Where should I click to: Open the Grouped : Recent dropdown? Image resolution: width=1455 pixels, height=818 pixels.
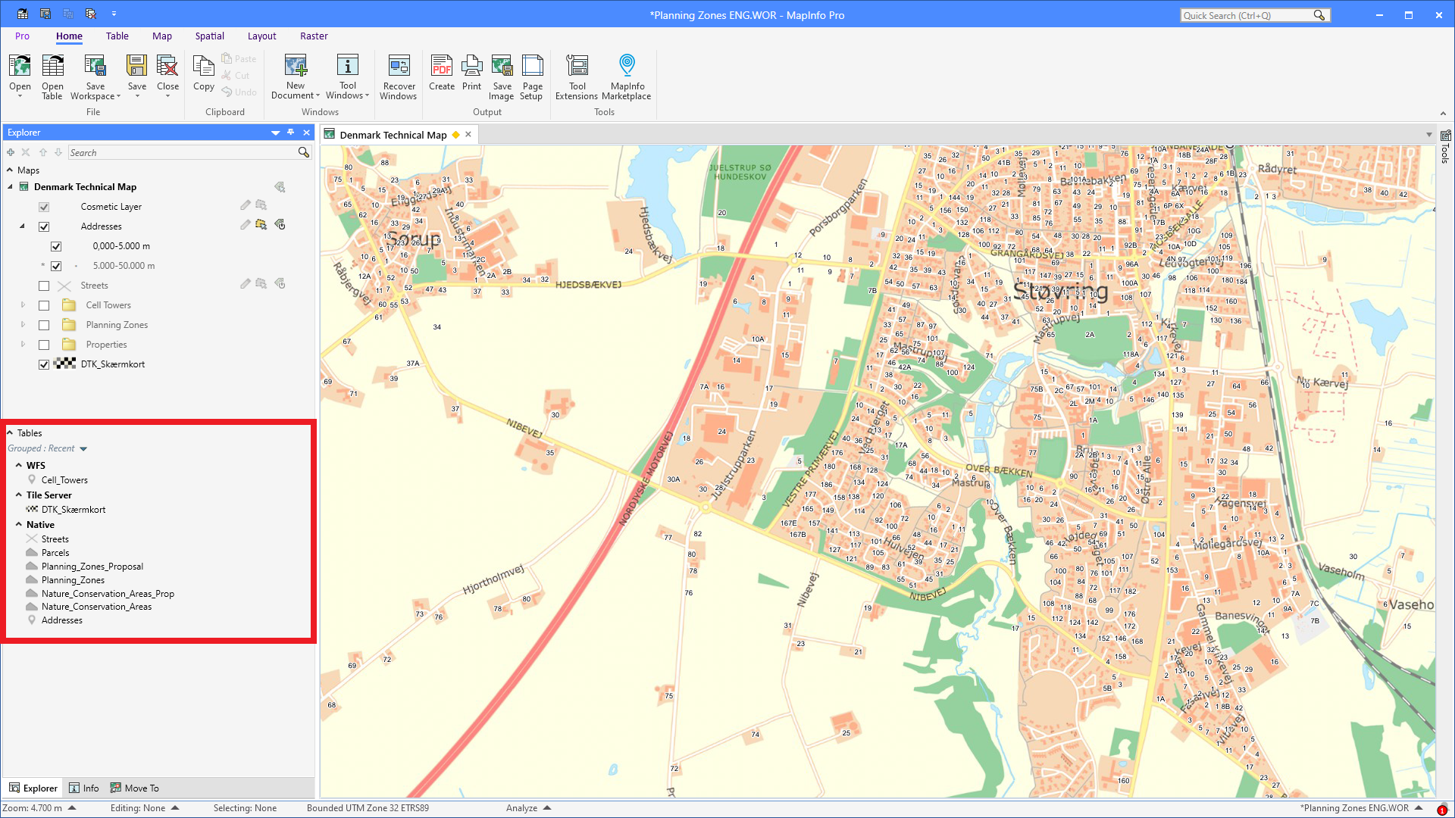click(83, 448)
